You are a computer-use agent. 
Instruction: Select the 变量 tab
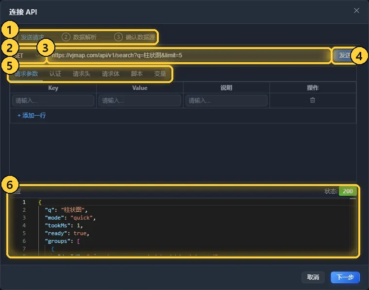[x=160, y=74]
